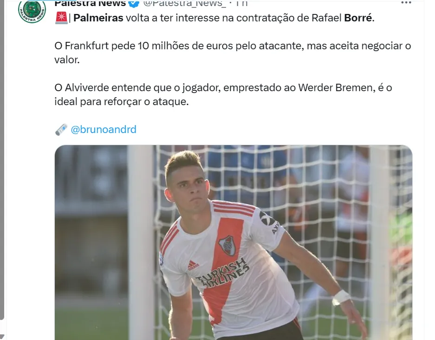Click the Adidas logo on the shirt
The image size is (435, 340).
pyautogui.click(x=193, y=265)
